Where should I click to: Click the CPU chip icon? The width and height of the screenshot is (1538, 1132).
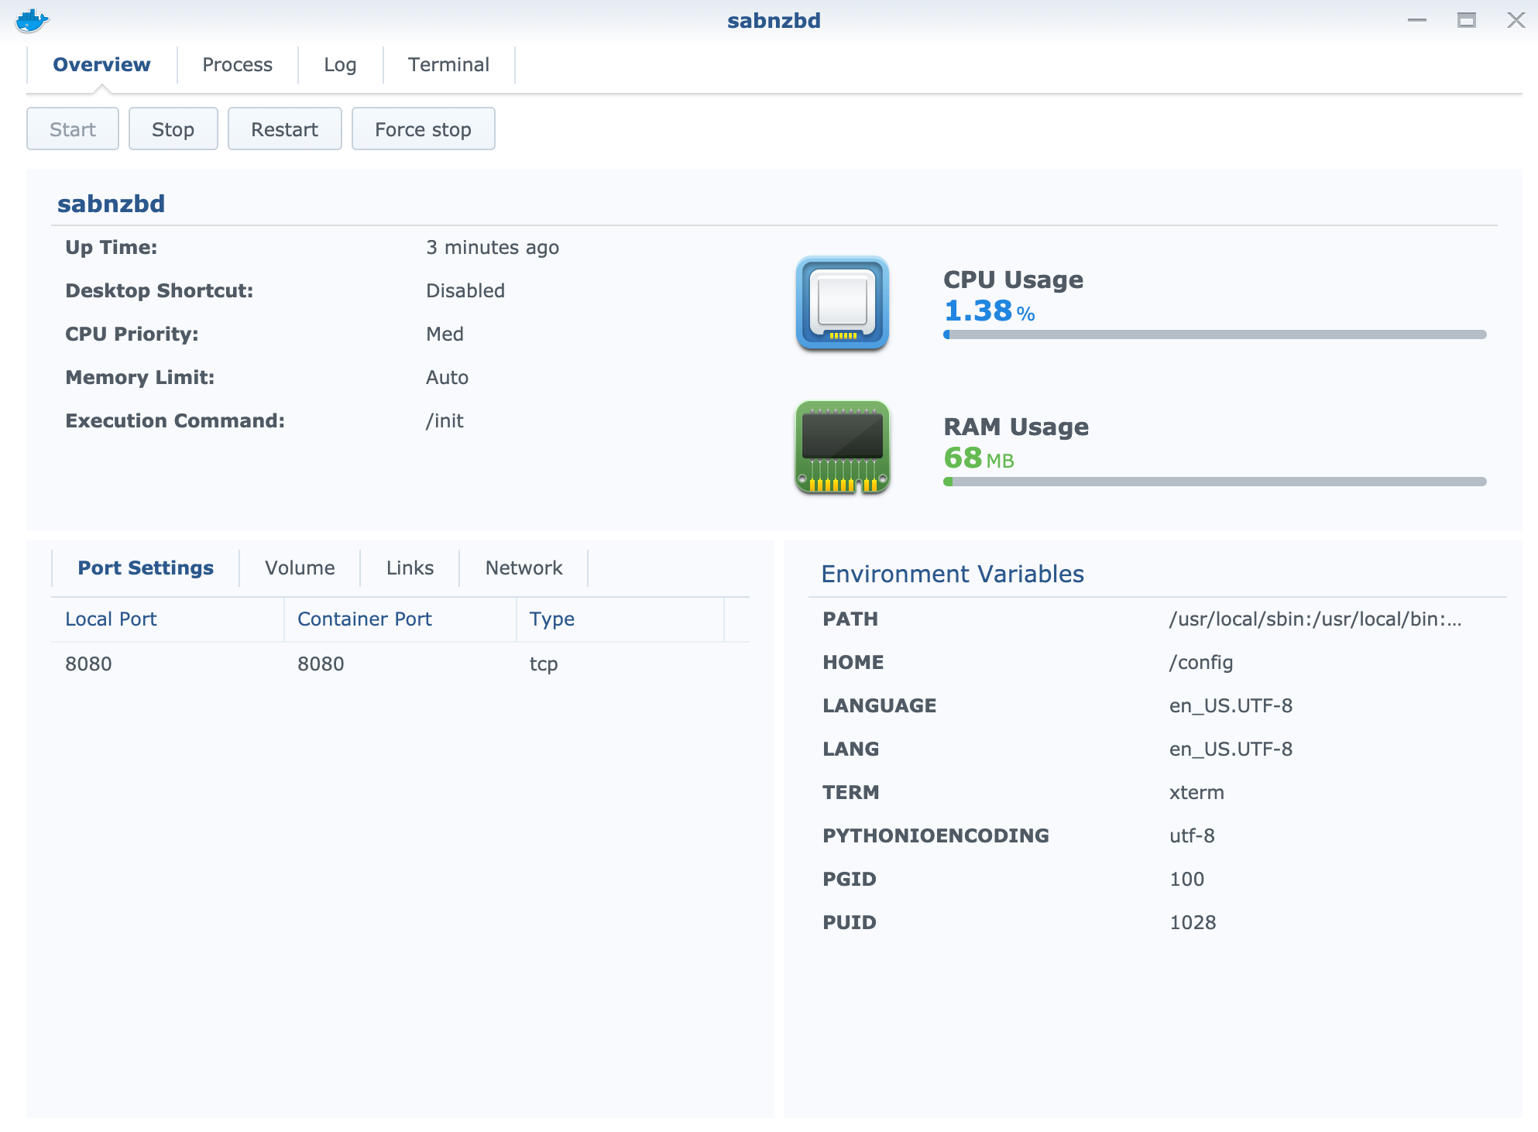click(842, 303)
